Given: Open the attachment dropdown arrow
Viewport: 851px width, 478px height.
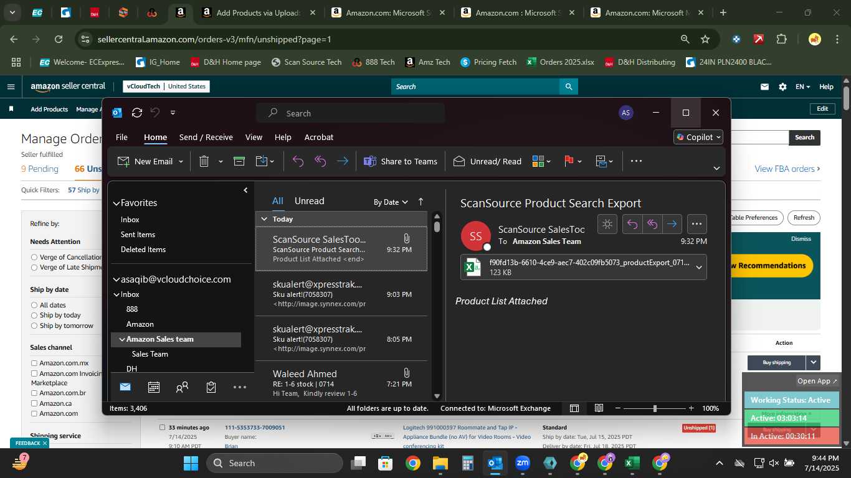Looking at the screenshot, I should 699,267.
